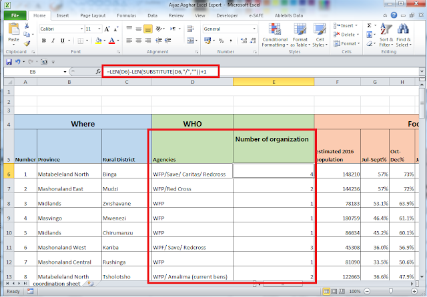The height and width of the screenshot is (297, 427).
Task: Click Merge & Center
Action: [190, 41]
